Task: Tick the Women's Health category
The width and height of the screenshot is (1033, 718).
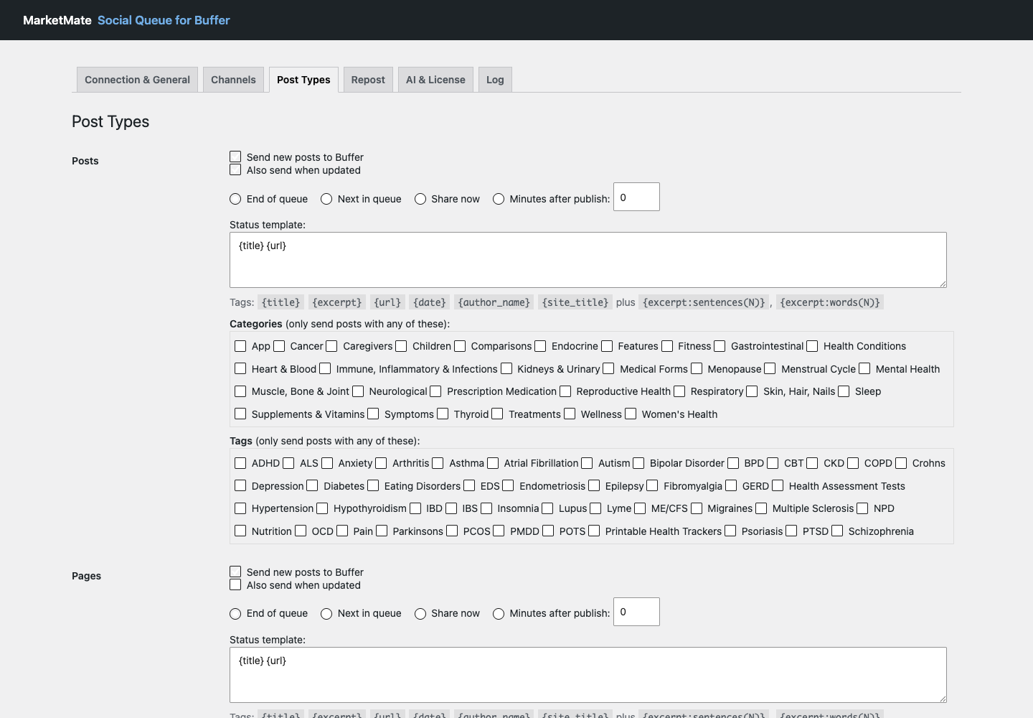Action: click(631, 414)
